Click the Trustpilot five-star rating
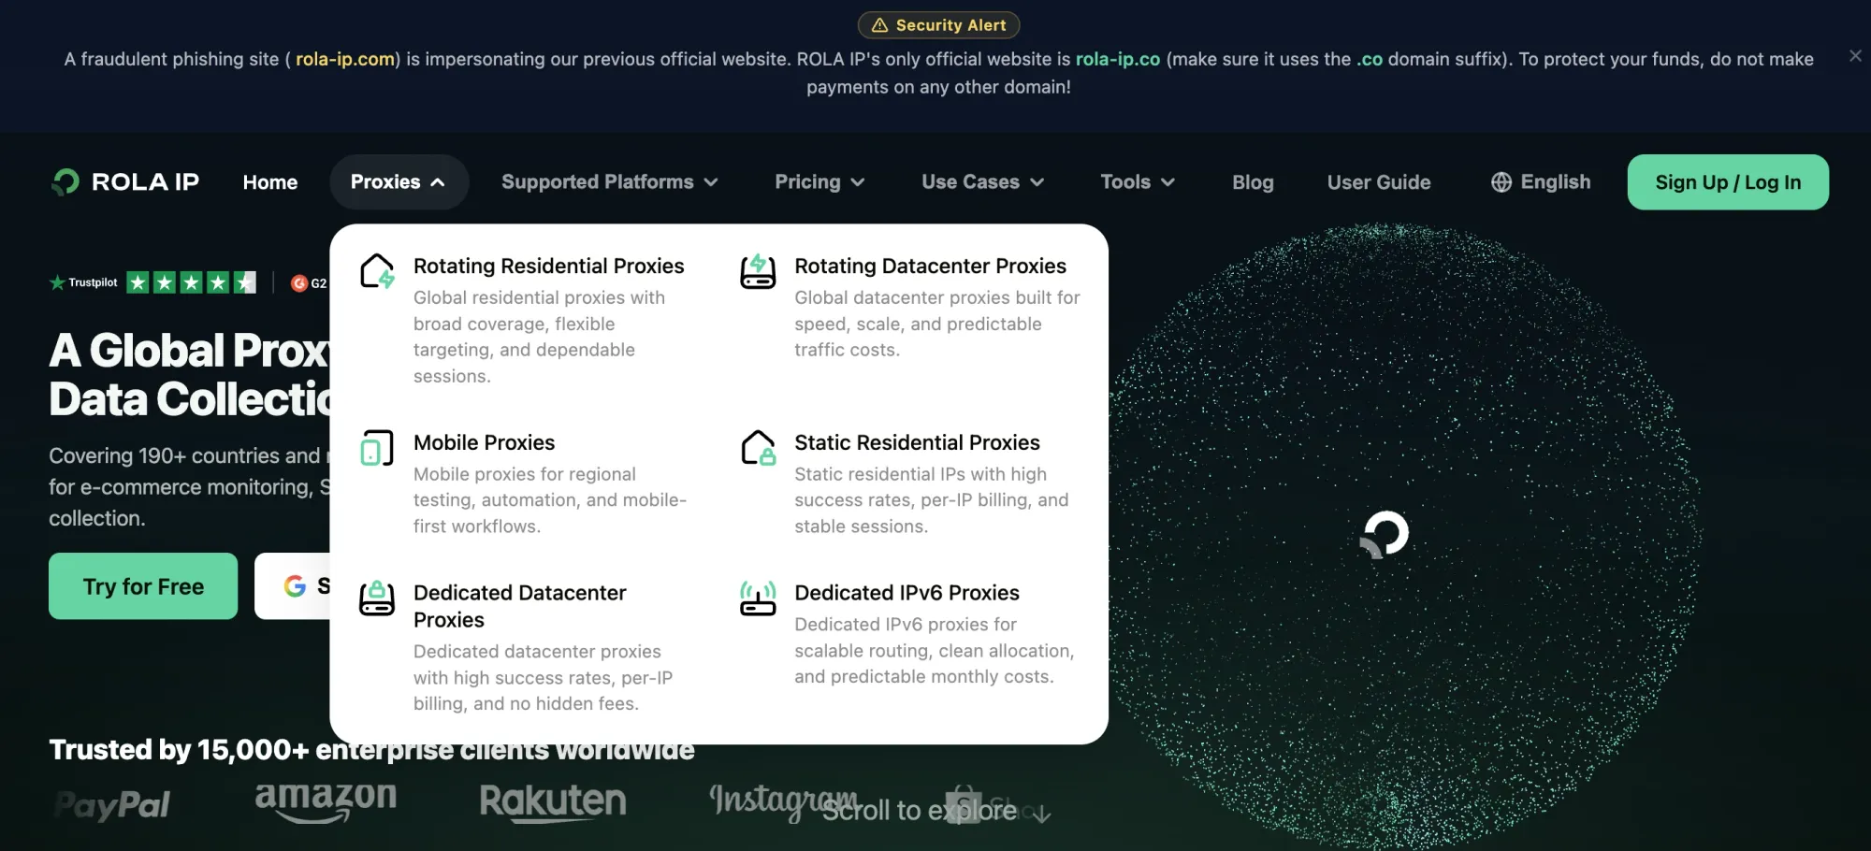Image resolution: width=1871 pixels, height=851 pixels. [x=191, y=282]
